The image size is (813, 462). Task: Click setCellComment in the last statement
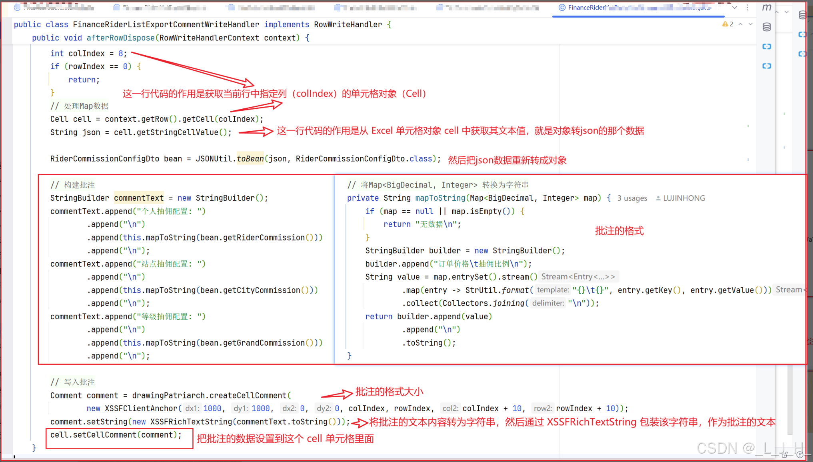105,434
